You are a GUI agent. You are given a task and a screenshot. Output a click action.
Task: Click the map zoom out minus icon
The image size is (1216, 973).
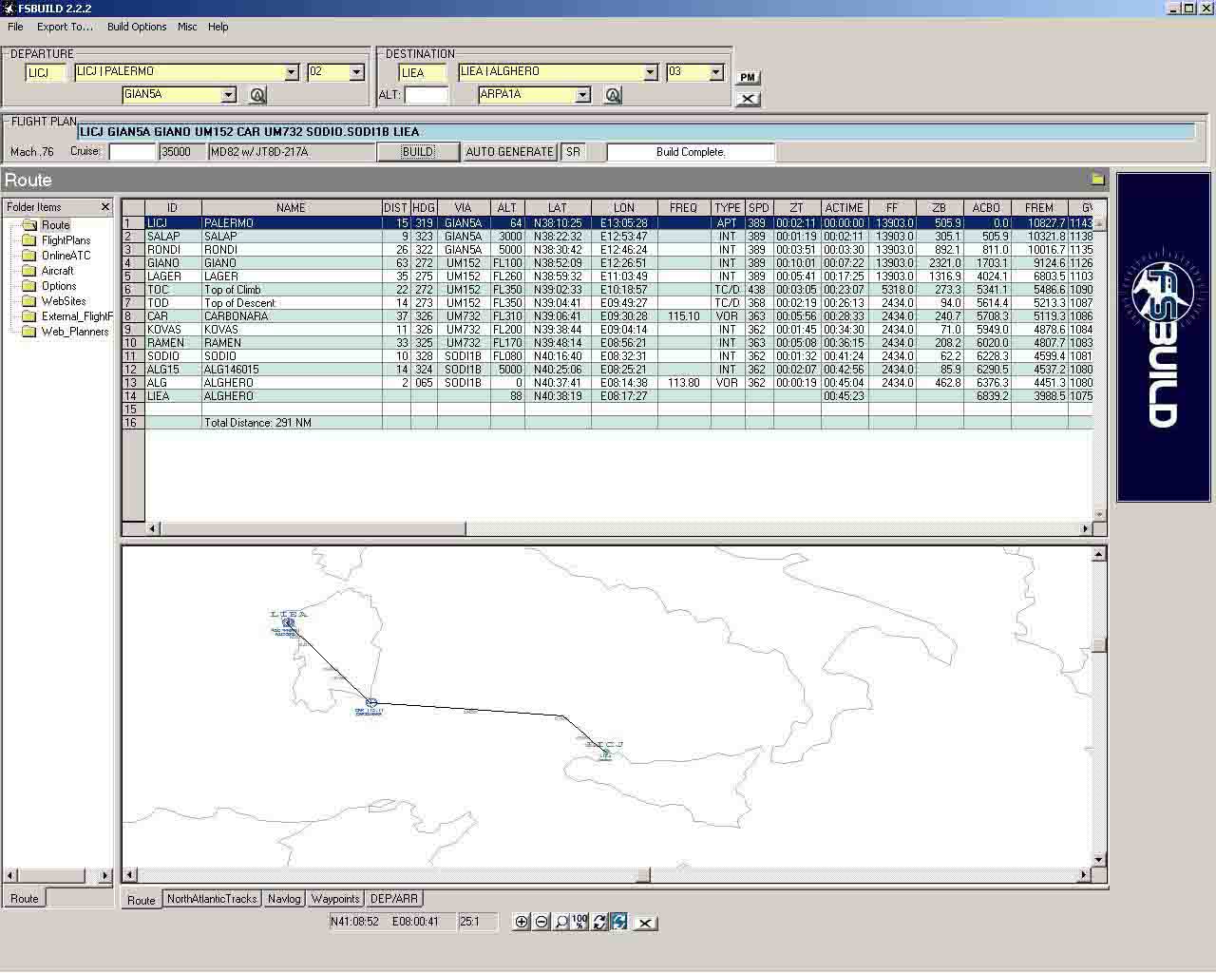541,922
